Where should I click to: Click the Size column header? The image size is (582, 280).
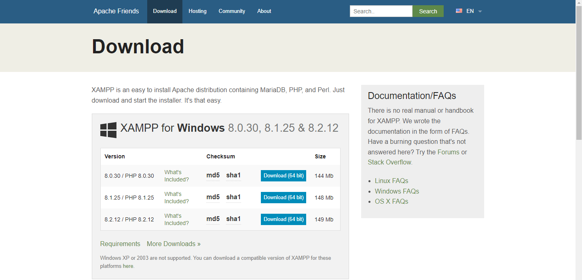pos(320,156)
